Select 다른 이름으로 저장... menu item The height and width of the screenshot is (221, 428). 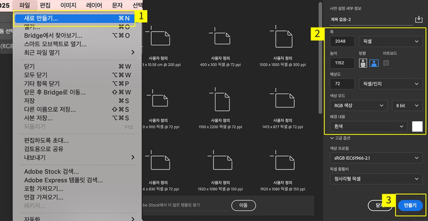pyautogui.click(x=77, y=109)
